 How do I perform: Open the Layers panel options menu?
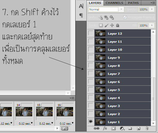click(x=153, y=3)
